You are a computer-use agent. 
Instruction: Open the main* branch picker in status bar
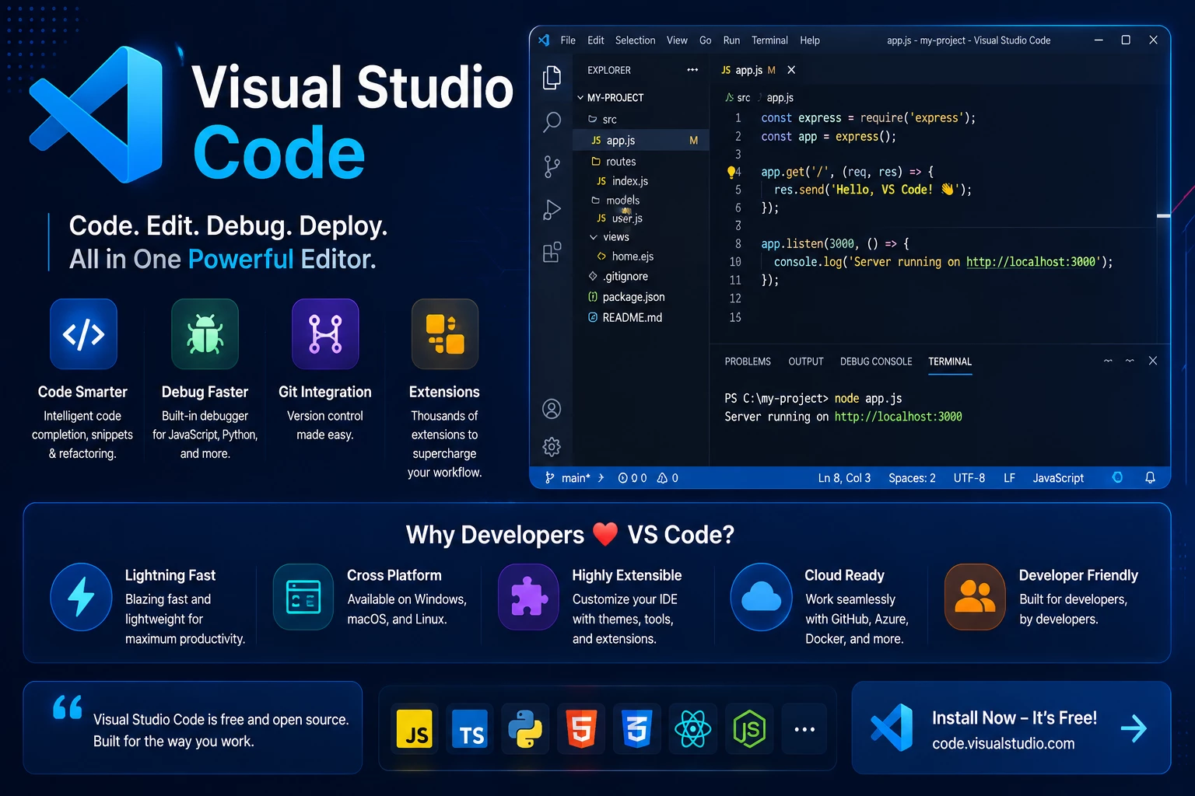[x=568, y=478]
